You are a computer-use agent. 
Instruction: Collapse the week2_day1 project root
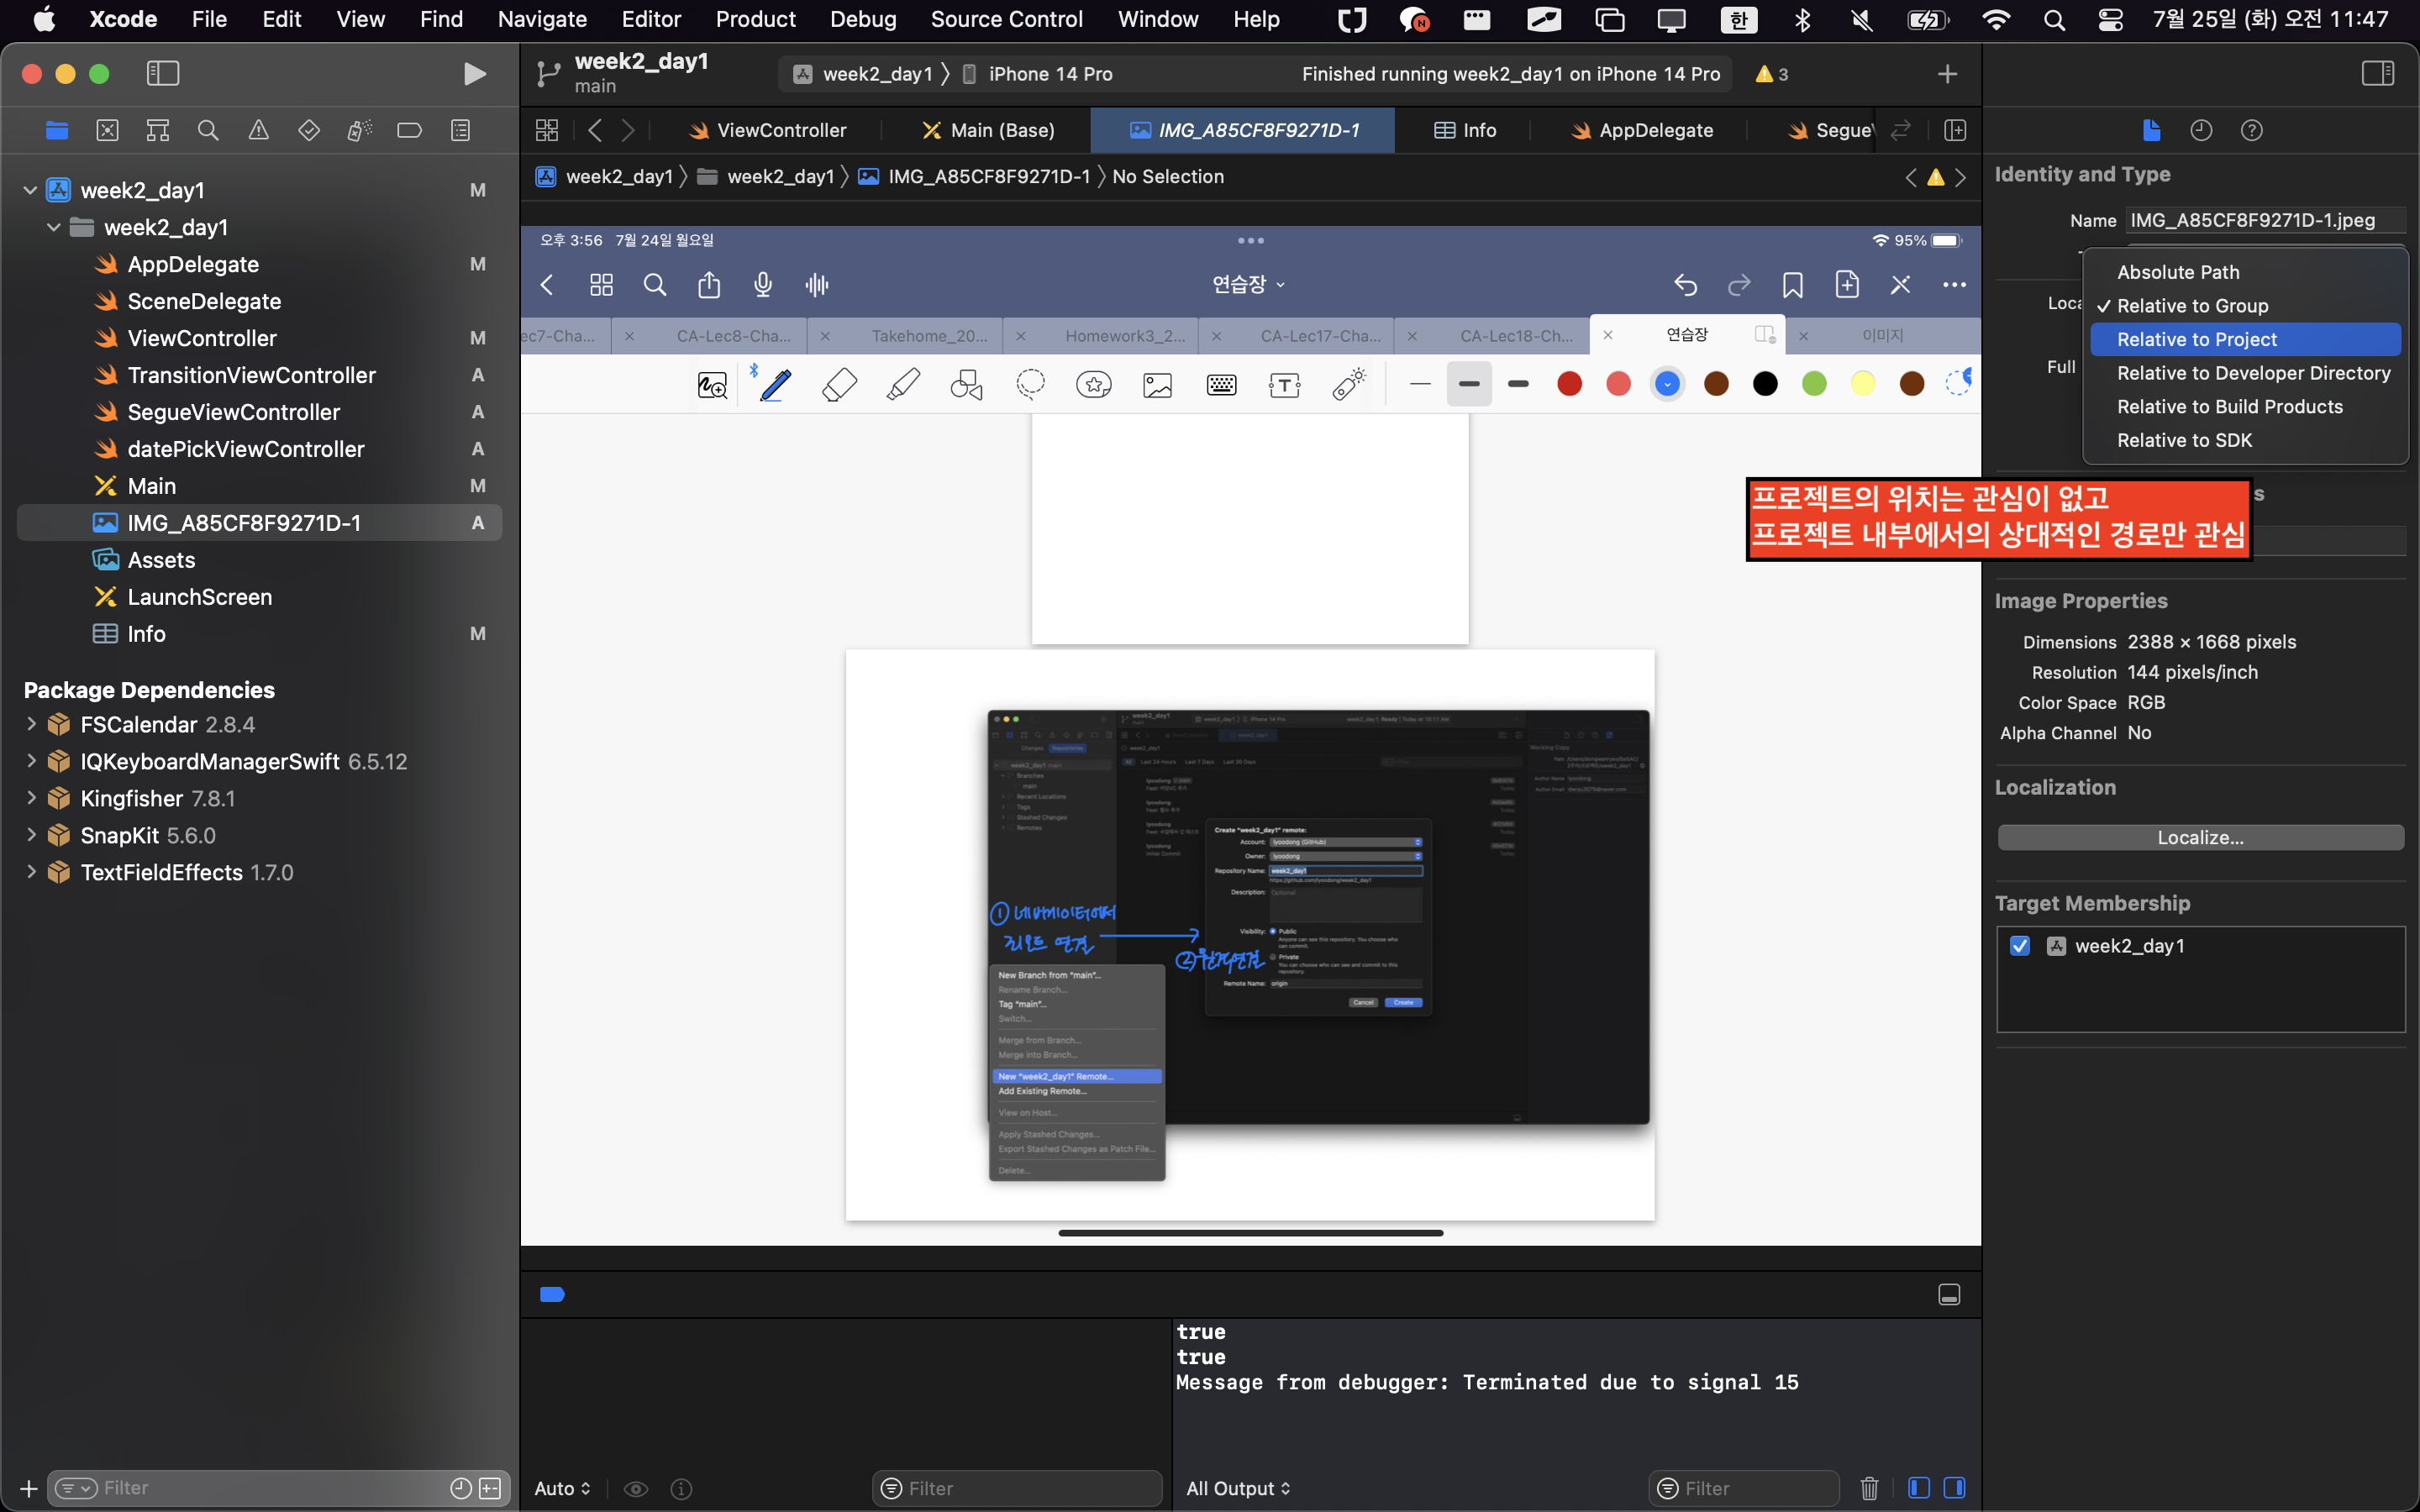[x=30, y=190]
